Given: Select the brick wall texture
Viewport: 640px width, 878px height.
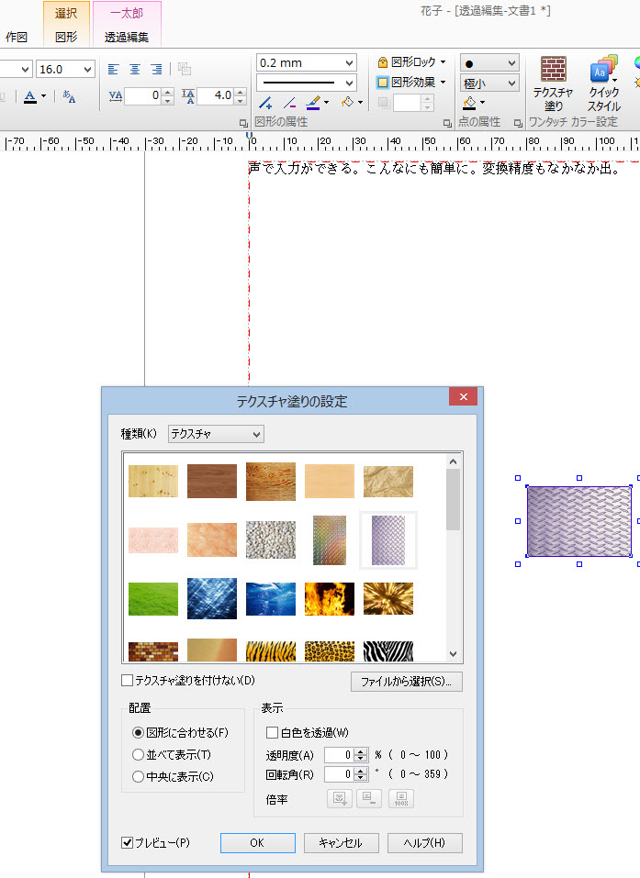Looking at the screenshot, I should pos(153,651).
